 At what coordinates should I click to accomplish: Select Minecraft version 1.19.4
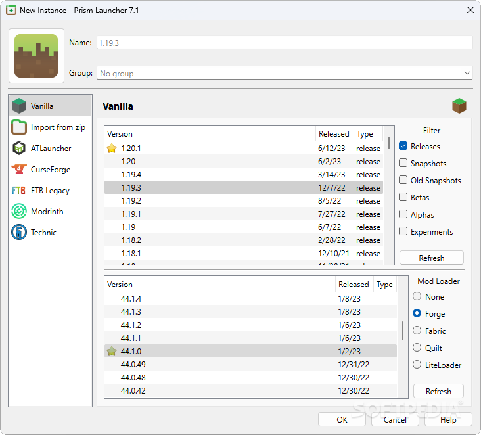click(244, 175)
